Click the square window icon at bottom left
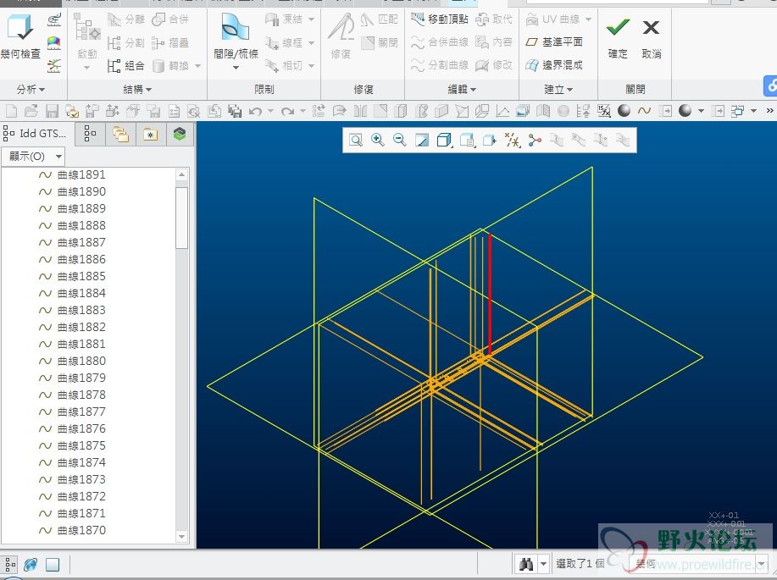Screen dimensions: 777x580 (53, 564)
